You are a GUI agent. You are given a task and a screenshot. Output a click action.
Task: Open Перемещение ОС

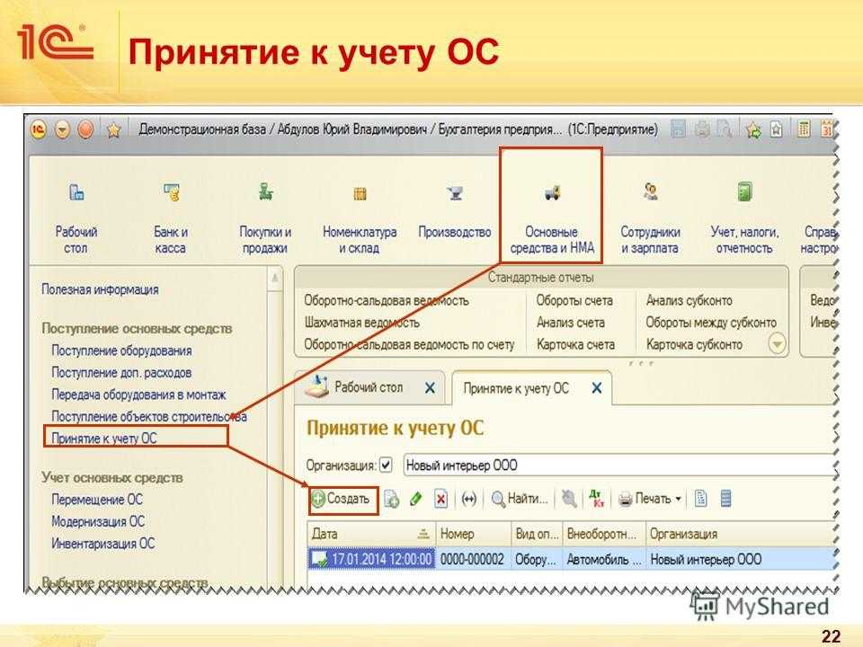tap(97, 500)
